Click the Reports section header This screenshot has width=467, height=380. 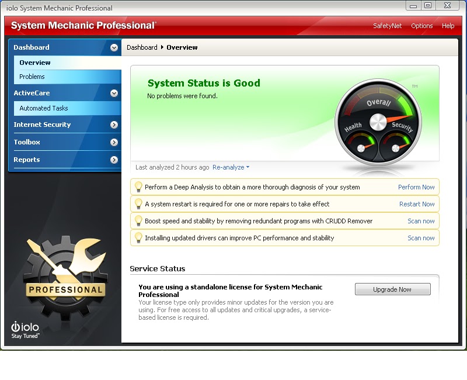pyautogui.click(x=65, y=160)
